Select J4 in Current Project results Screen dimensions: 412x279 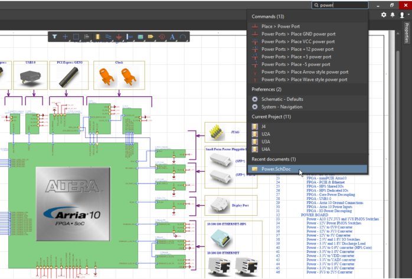(307, 126)
